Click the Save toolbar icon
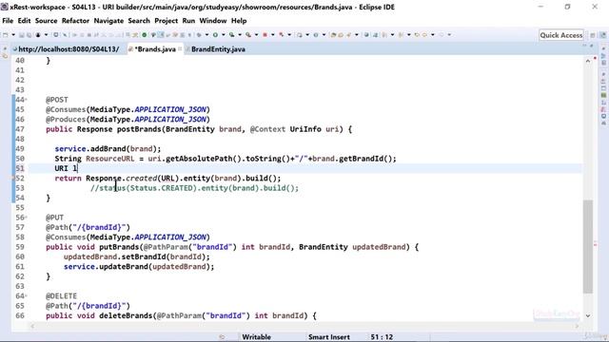609x342 pixels. 21,35
